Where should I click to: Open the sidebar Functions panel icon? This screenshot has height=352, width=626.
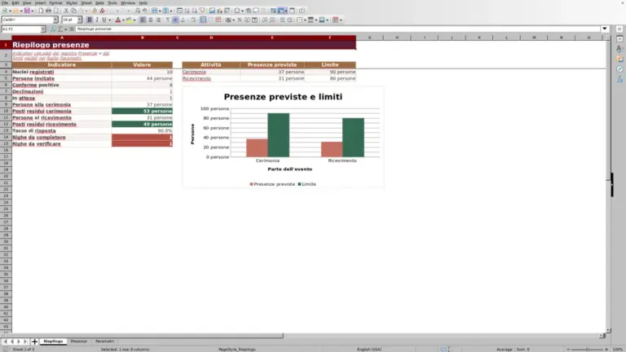tap(619, 79)
